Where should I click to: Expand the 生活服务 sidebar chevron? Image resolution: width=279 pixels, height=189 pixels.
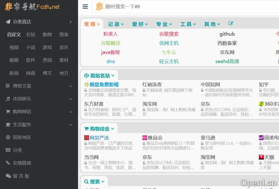coord(71,125)
